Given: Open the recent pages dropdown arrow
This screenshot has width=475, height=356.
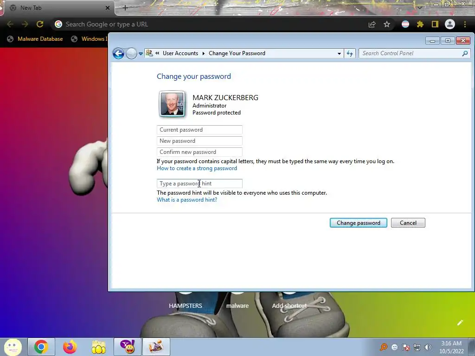Looking at the screenshot, I should [141, 54].
